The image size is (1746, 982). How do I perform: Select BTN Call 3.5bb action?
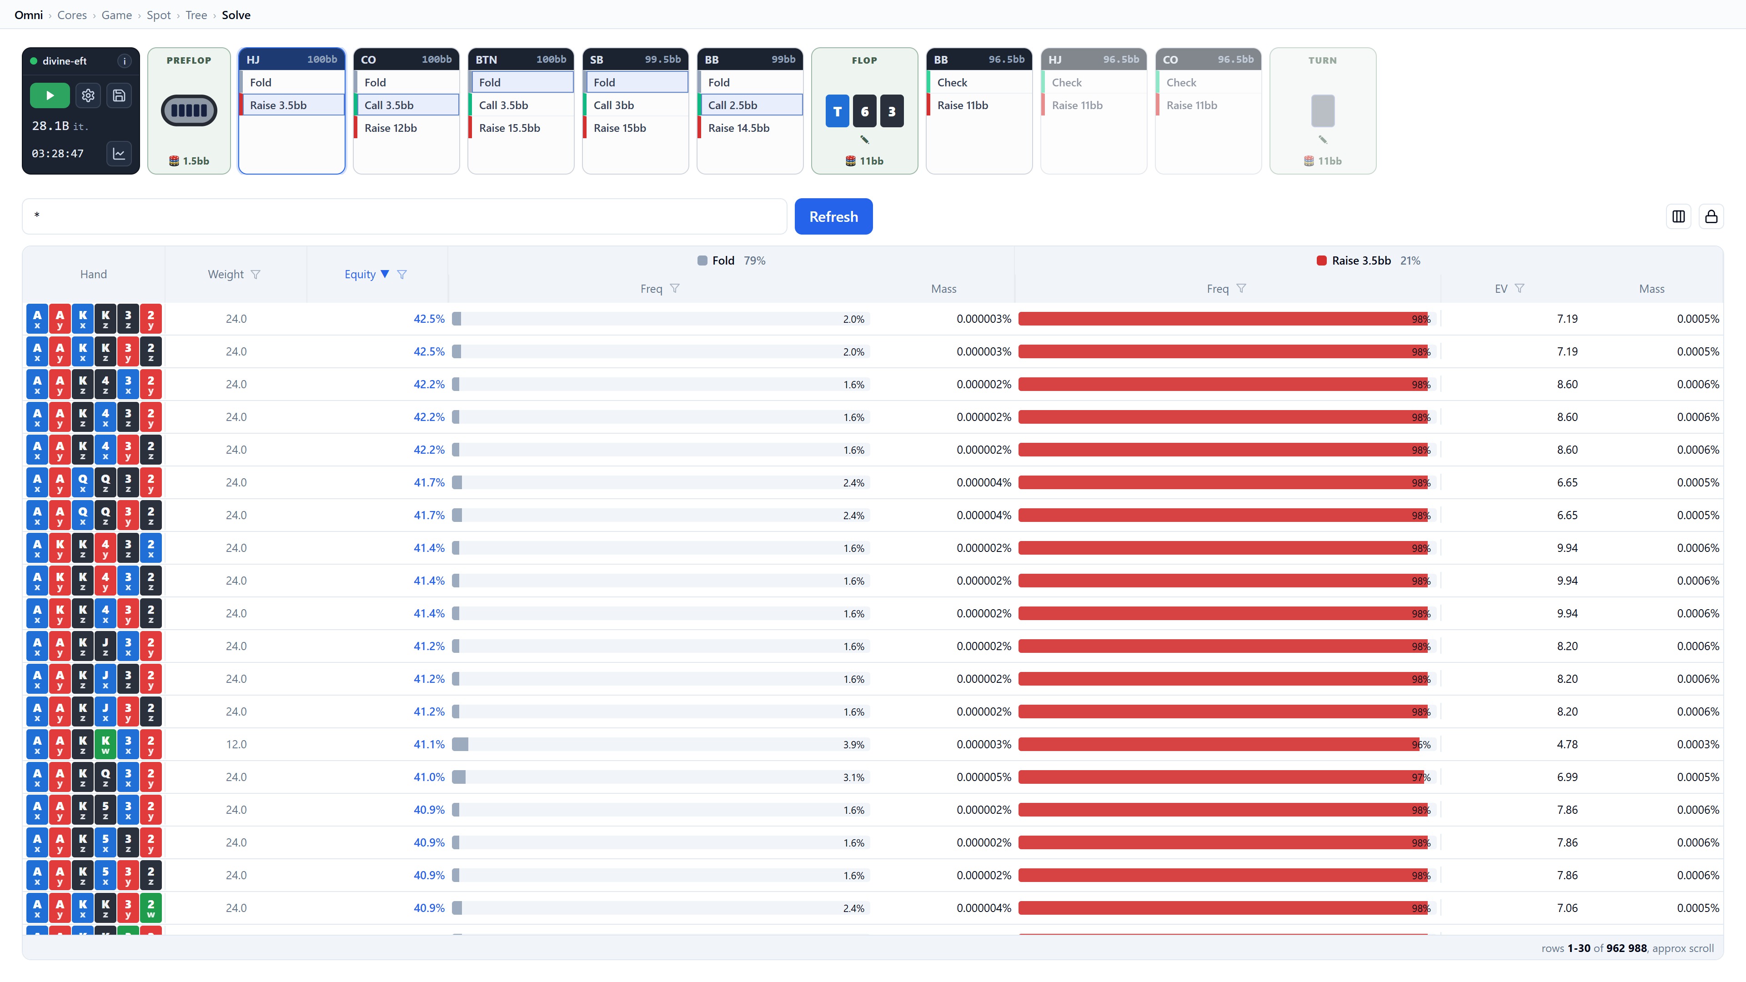(521, 105)
